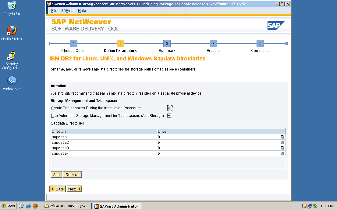The image size is (337, 210).
Task: Click the Remove button
Action: click(x=73, y=175)
